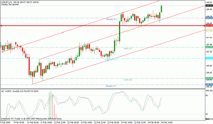213x124 pixels.
Task: Click the '11 Feb 22:00' time label
Action: pyautogui.click(x=60, y=123)
